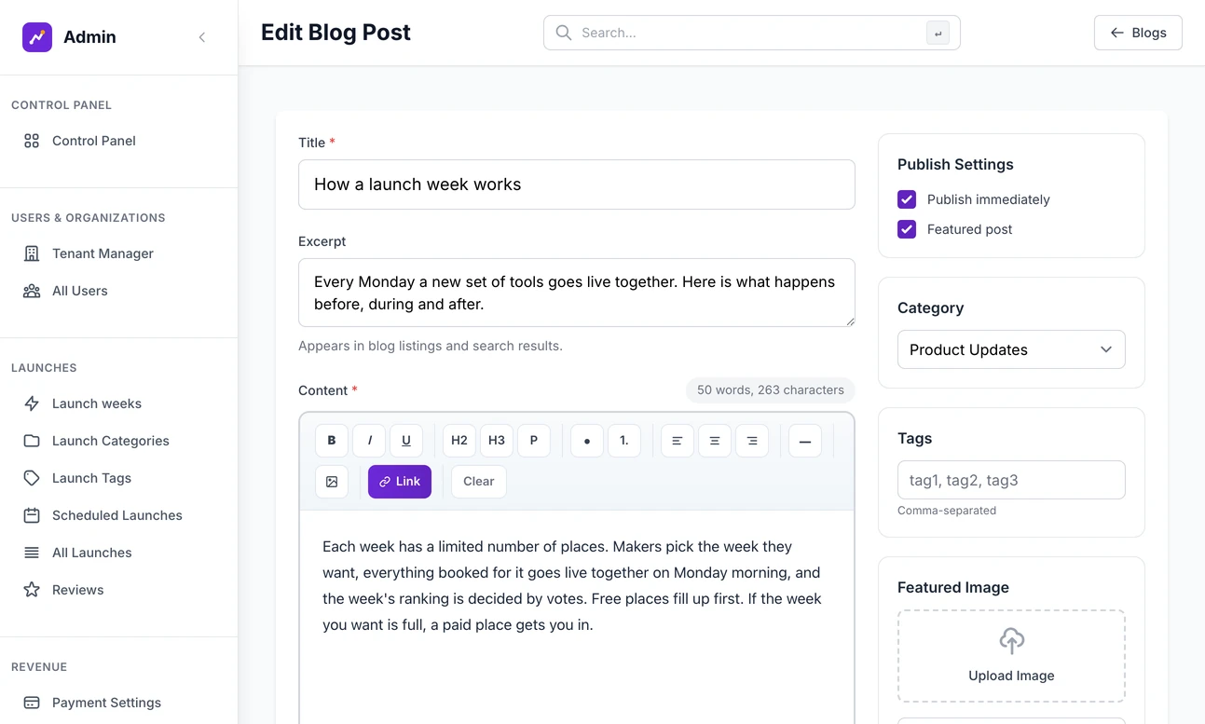Collapse the sidebar with the chevron arrow

(x=202, y=37)
